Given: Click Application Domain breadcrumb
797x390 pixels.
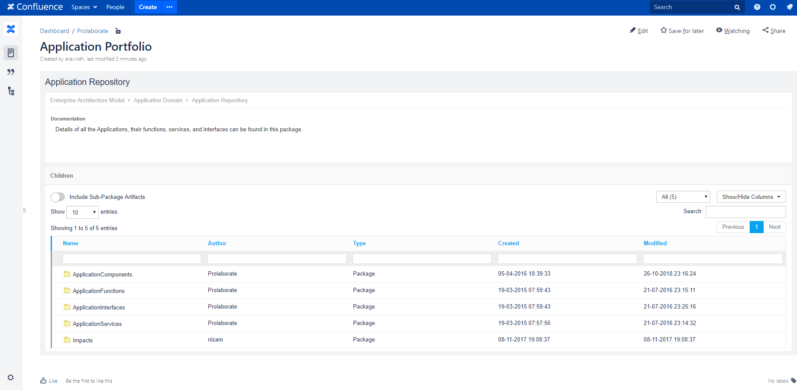Looking at the screenshot, I should click(158, 100).
